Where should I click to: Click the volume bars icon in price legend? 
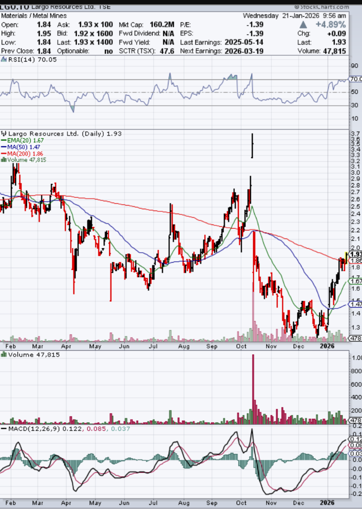[x=4, y=160]
